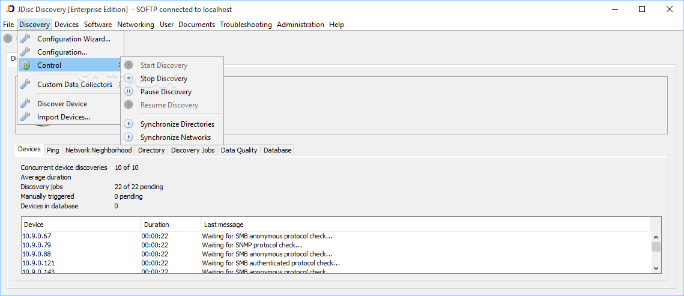Switch to the Discovery Jobs tab

tap(193, 150)
